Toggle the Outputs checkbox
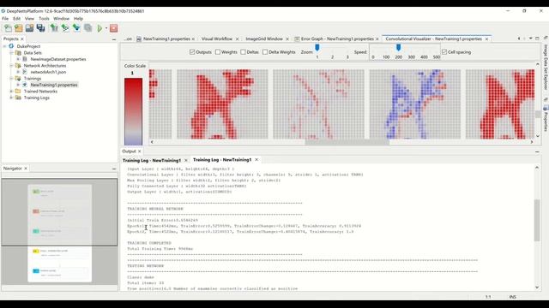549x308 pixels. click(192, 52)
